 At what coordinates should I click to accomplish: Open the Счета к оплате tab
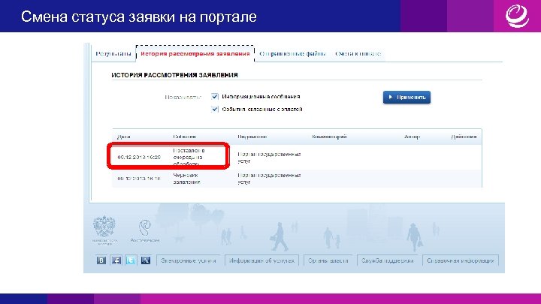(x=358, y=54)
